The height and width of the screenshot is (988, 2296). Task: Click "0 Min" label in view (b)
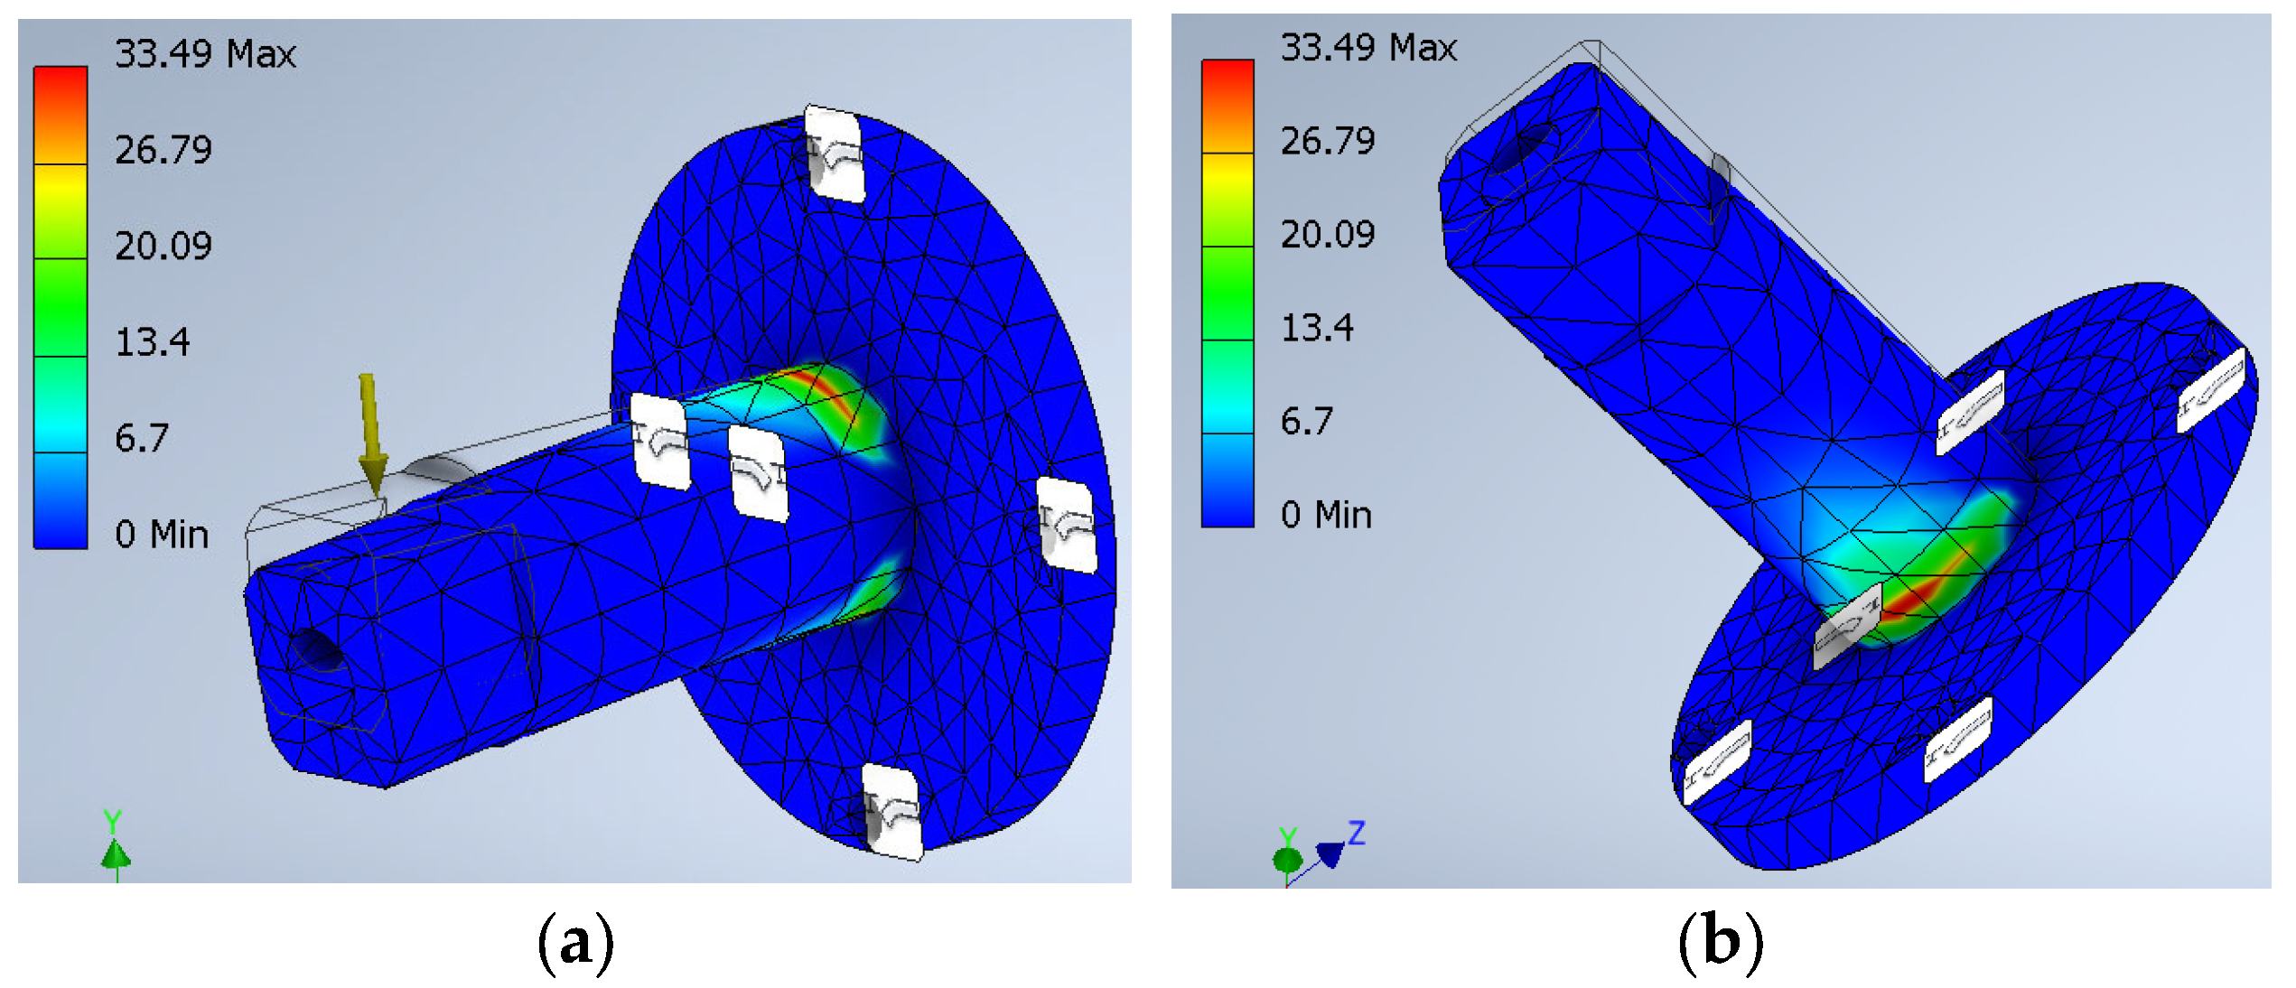tap(1326, 515)
